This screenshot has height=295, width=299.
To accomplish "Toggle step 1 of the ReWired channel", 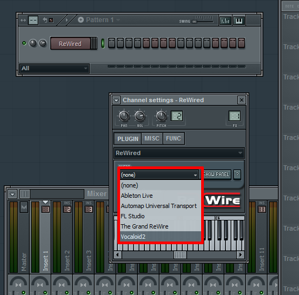I will tap(111, 43).
